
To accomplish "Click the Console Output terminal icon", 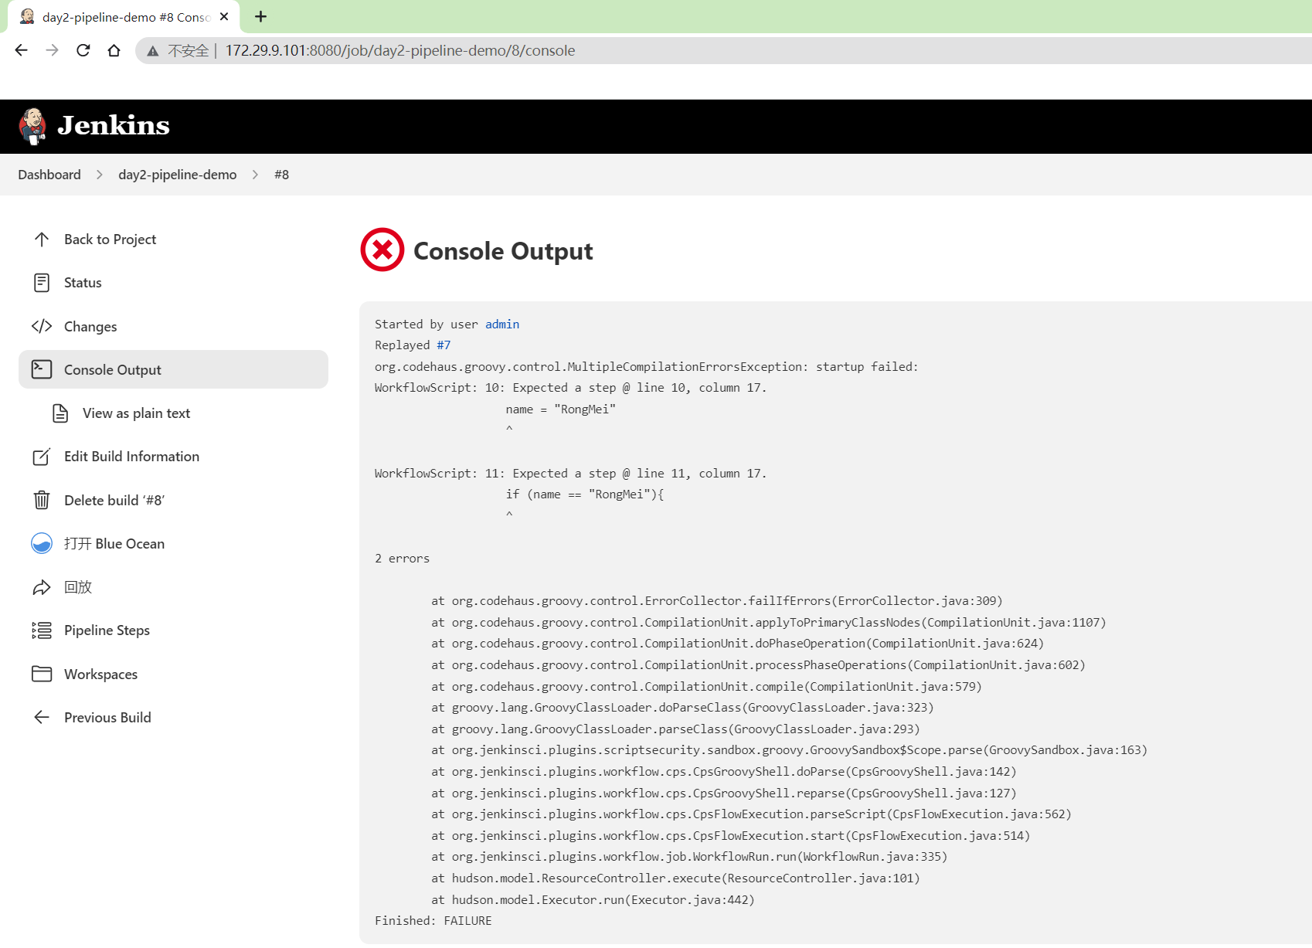I will (x=42, y=369).
